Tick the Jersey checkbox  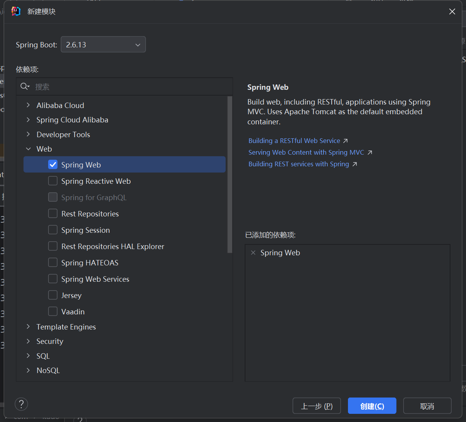[53, 295]
